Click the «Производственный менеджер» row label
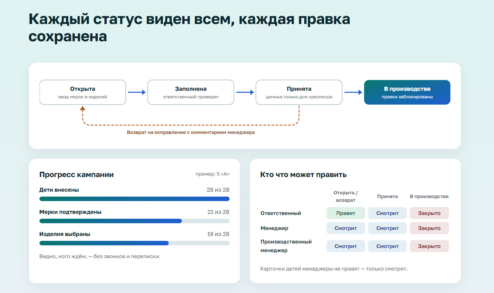The width and height of the screenshot is (494, 293). pyautogui.click(x=286, y=246)
